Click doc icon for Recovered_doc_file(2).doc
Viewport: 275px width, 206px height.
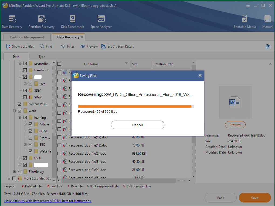(x=65, y=153)
